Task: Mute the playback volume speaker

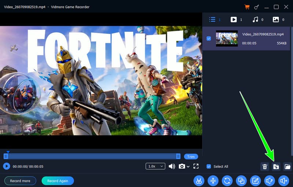Action: point(172,166)
